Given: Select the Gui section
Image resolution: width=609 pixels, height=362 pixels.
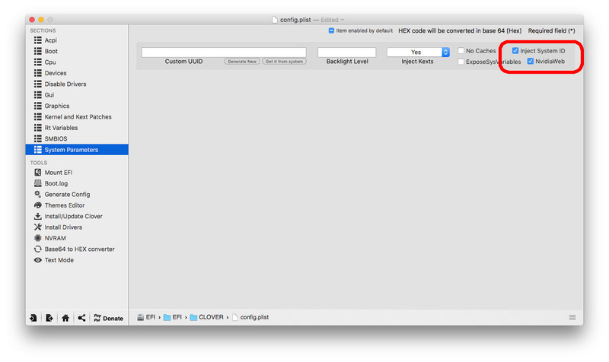Looking at the screenshot, I should point(49,94).
